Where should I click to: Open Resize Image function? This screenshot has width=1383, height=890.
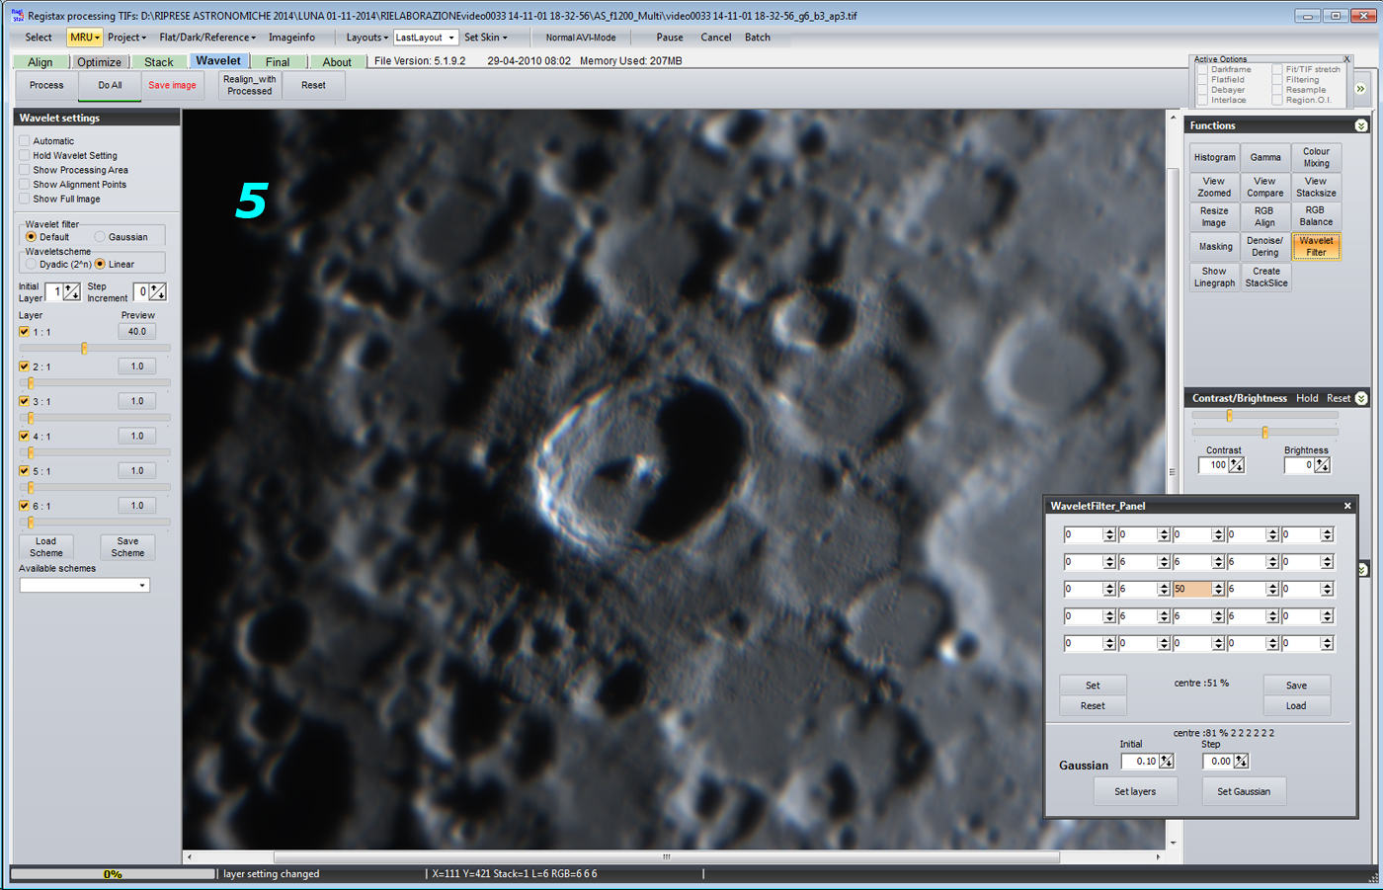(x=1214, y=217)
